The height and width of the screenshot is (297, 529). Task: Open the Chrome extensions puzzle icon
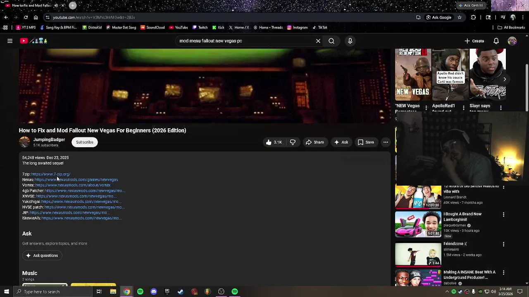coord(473,17)
